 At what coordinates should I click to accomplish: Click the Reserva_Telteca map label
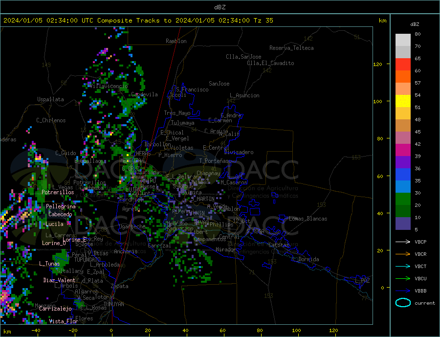pyautogui.click(x=291, y=48)
